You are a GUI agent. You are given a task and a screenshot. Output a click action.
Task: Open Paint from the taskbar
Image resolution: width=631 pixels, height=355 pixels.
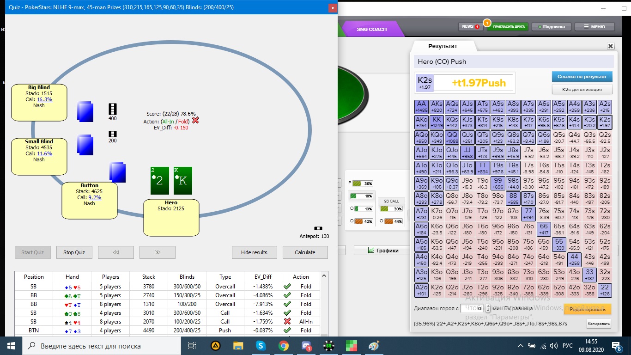(x=374, y=346)
